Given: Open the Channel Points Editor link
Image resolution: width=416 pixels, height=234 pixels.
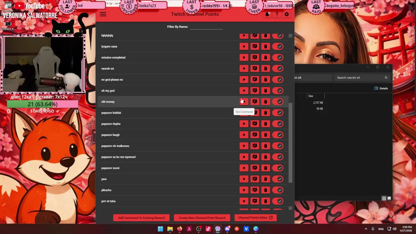Looking at the screenshot, I should 255,218.
